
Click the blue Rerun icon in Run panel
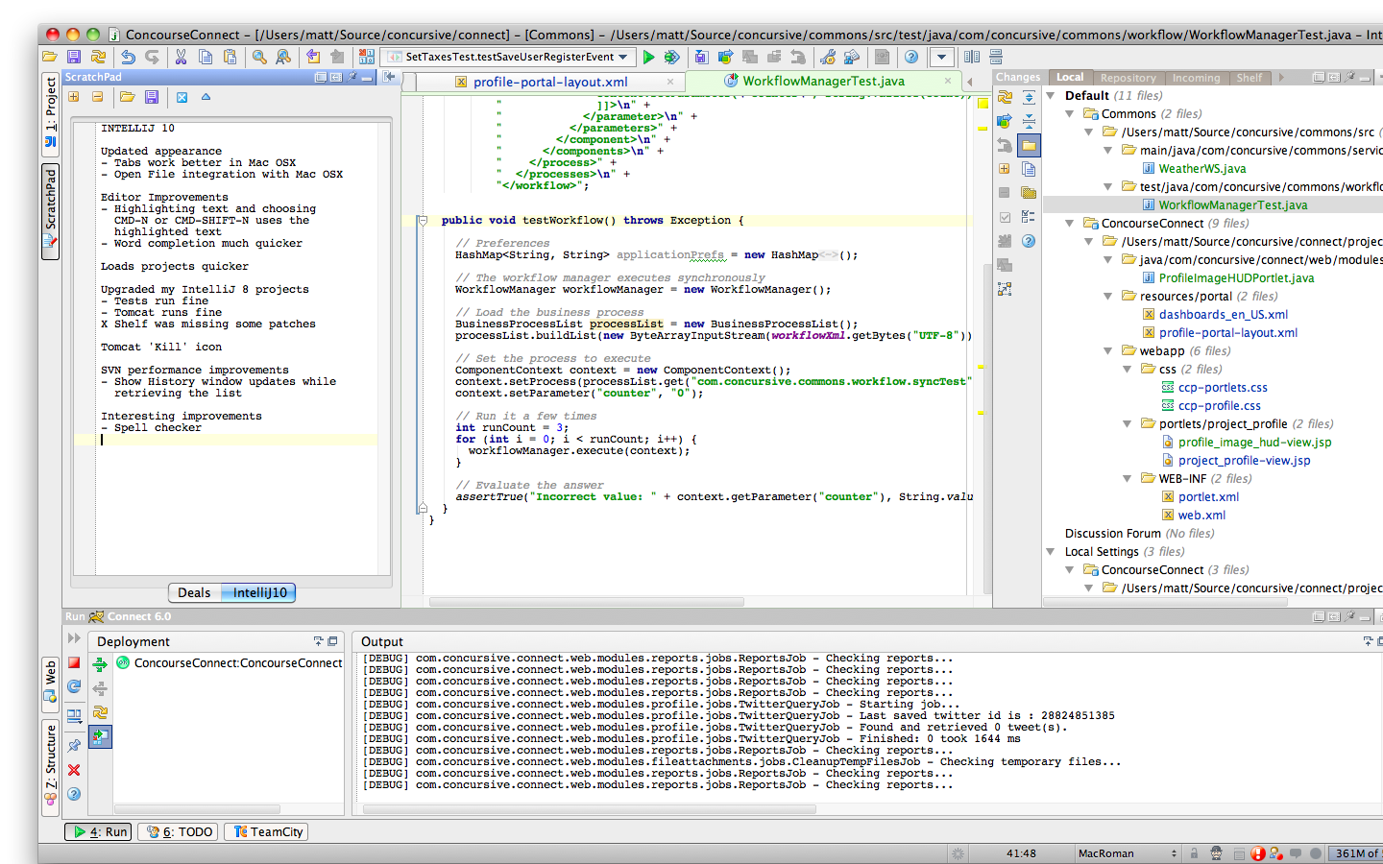coord(74,687)
